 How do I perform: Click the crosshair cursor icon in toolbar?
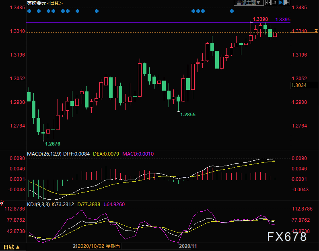point(268,2)
